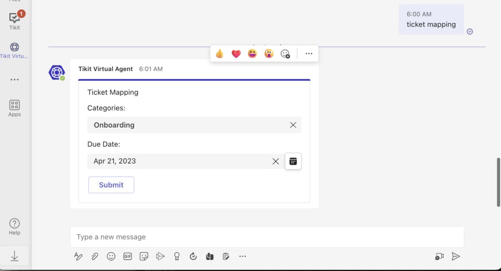Open the Help menu in sidebar
501x271 pixels.
(x=14, y=226)
